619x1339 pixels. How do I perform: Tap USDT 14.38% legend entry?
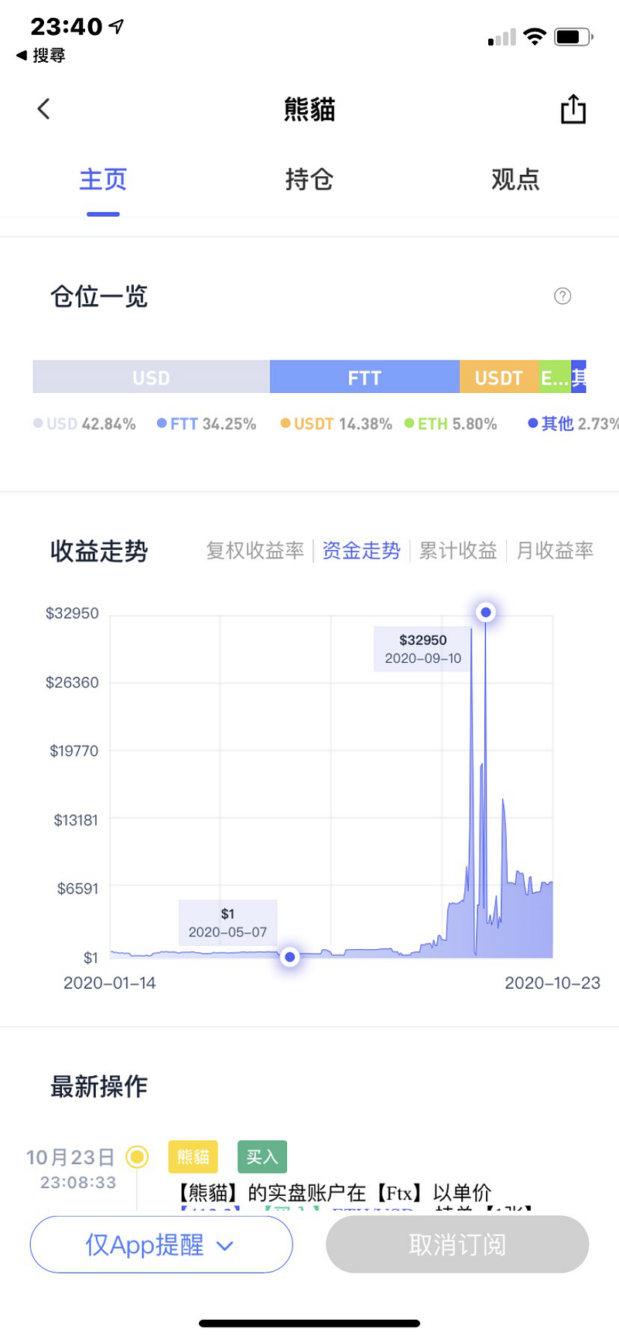(337, 424)
